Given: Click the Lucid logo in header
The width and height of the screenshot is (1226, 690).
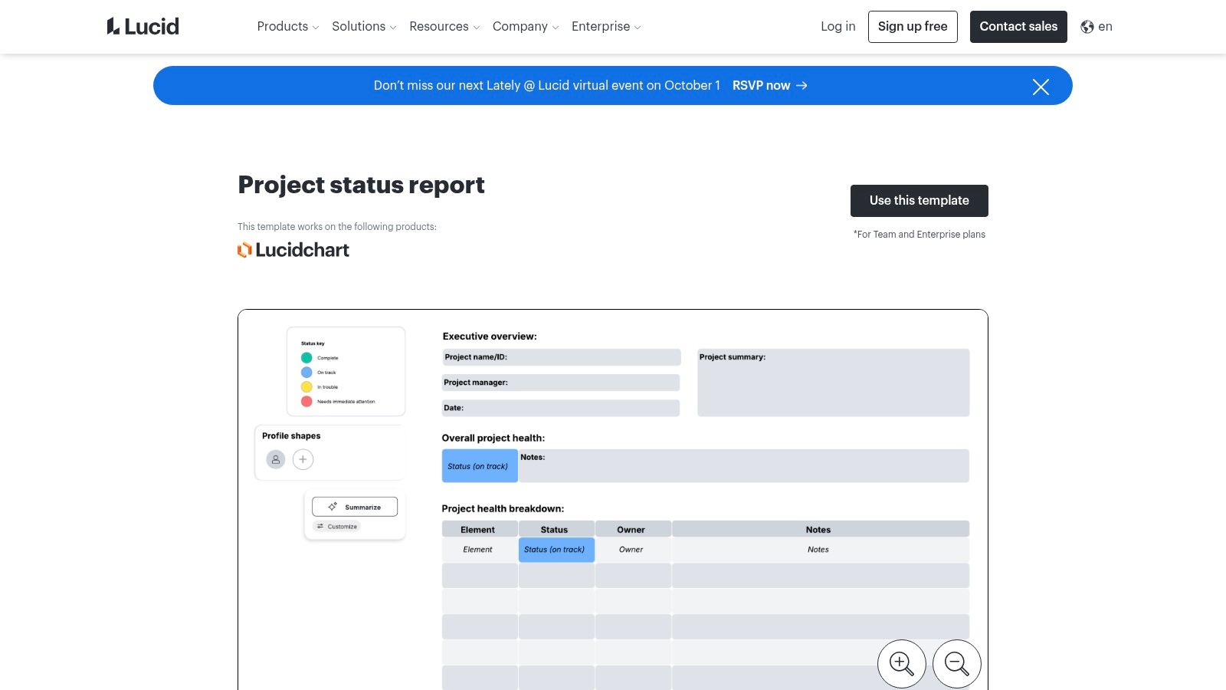Looking at the screenshot, I should pyautogui.click(x=143, y=27).
